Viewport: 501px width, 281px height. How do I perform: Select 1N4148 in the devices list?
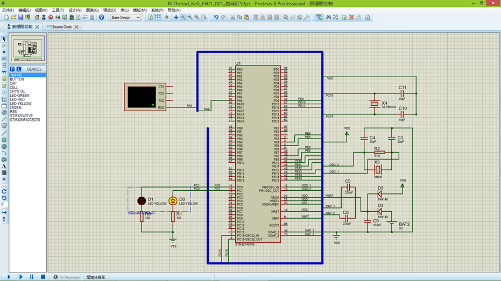point(27,75)
